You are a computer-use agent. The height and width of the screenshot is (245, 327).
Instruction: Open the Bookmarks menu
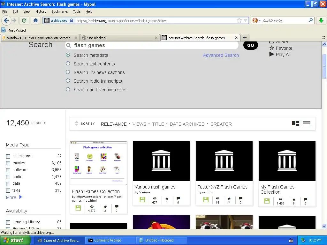click(x=59, y=11)
